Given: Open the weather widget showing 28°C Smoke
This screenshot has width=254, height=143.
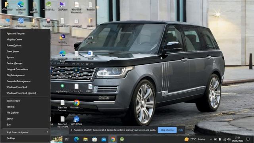Looking at the screenshot, I should tap(195, 139).
